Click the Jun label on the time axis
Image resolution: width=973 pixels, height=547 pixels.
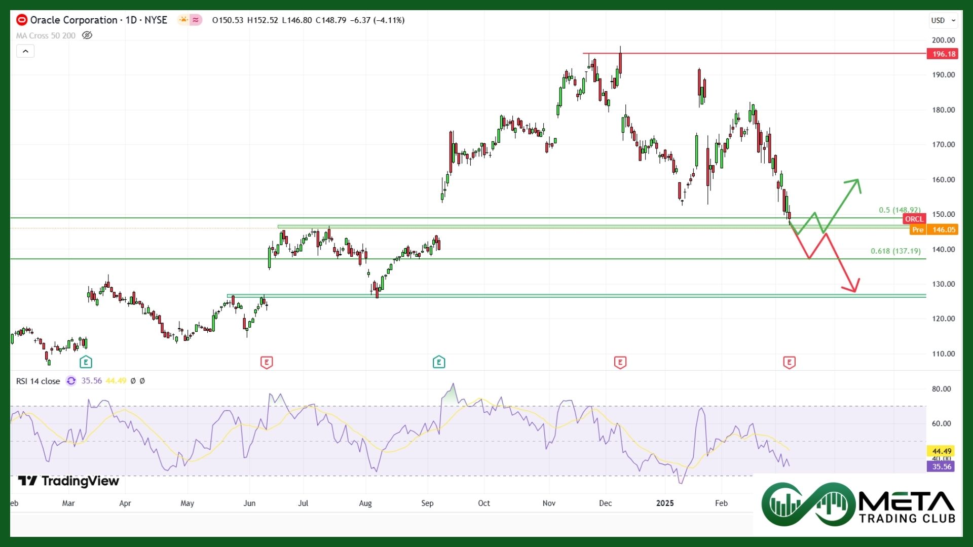click(x=249, y=503)
